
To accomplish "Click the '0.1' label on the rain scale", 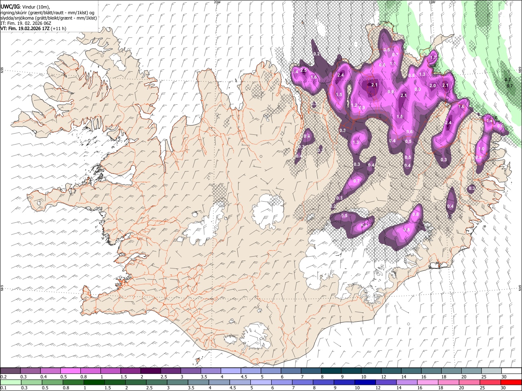I will tap(3, 388).
